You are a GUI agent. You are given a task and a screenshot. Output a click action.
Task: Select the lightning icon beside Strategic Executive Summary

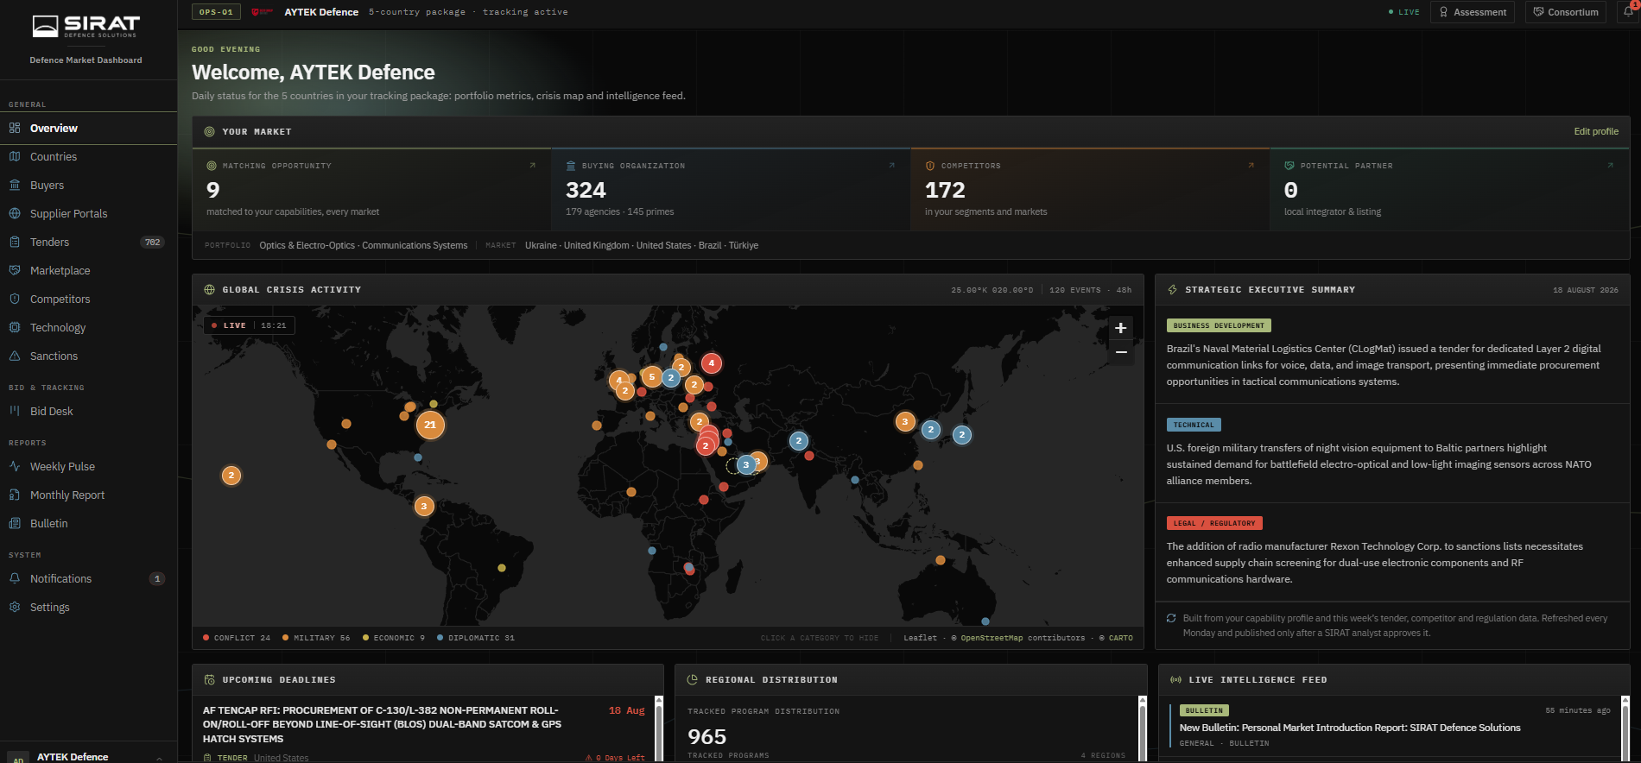(x=1172, y=290)
